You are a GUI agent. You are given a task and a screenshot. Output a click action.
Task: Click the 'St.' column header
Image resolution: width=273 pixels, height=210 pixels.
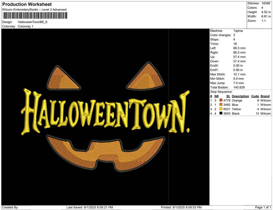pyautogui.click(x=228, y=96)
